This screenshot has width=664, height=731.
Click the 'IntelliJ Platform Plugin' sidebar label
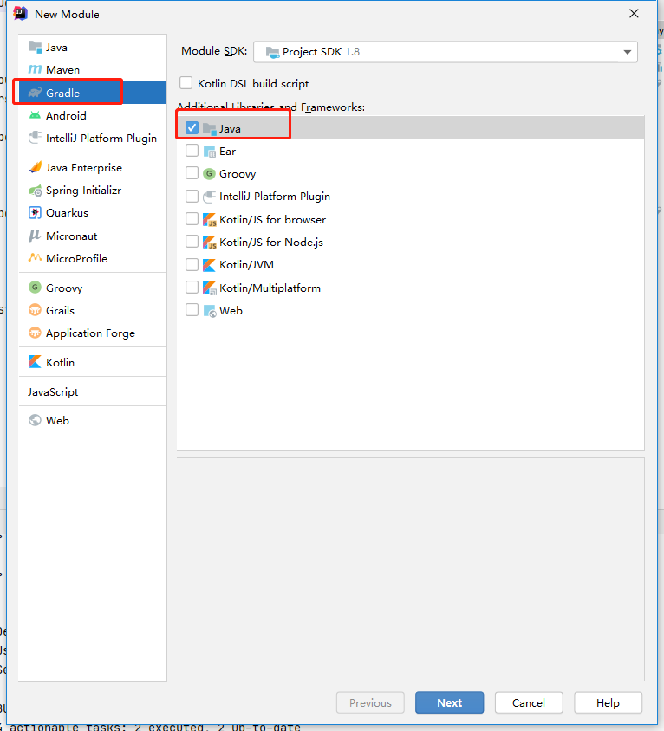click(101, 139)
